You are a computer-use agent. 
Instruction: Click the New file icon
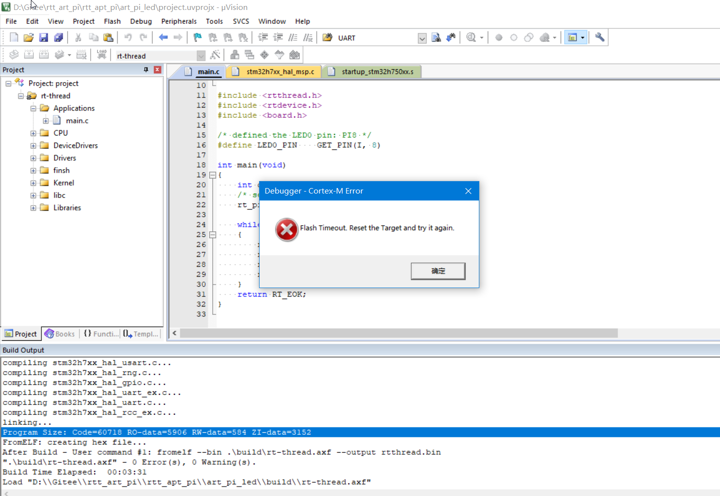[x=14, y=37]
